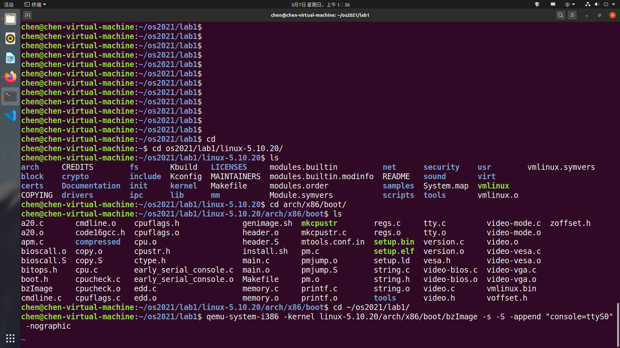
Task: Click the Terminal icon in the dock
Action: click(10, 96)
